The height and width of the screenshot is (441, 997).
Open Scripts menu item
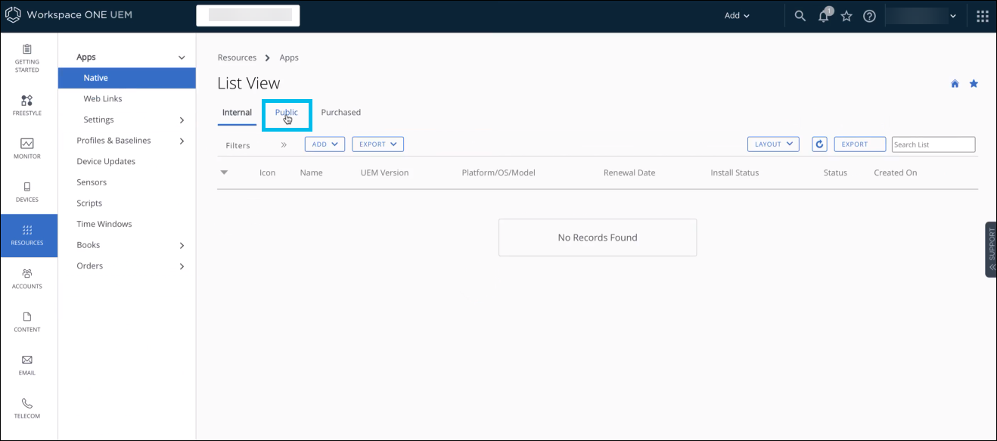pyautogui.click(x=89, y=203)
